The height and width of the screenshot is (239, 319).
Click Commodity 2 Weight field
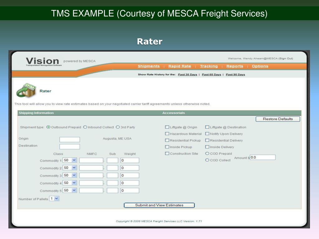[x=130, y=168]
